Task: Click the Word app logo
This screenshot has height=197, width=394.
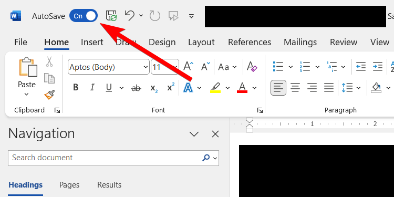Action: tap(16, 16)
